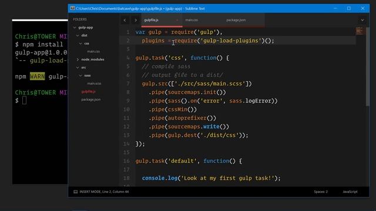Go back with the left tab arrow

pyautogui.click(x=125, y=20)
